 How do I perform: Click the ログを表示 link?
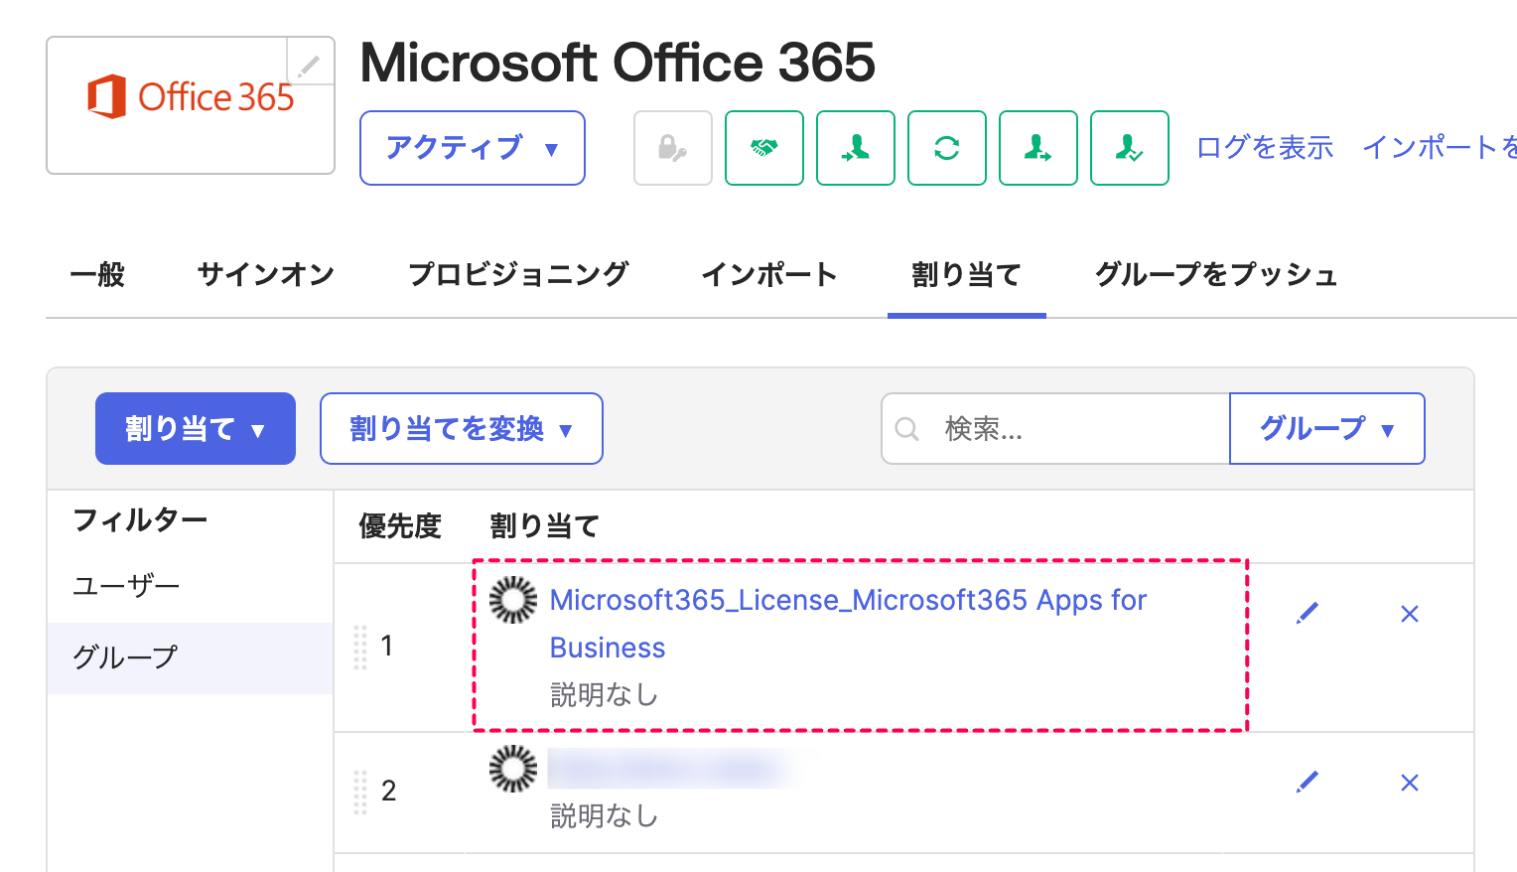1264,148
